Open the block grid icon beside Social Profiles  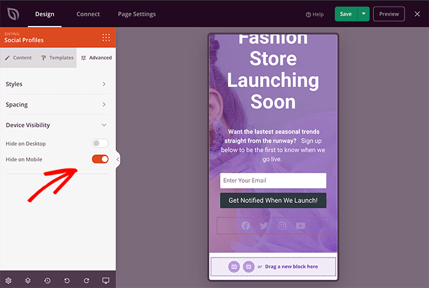pos(106,38)
